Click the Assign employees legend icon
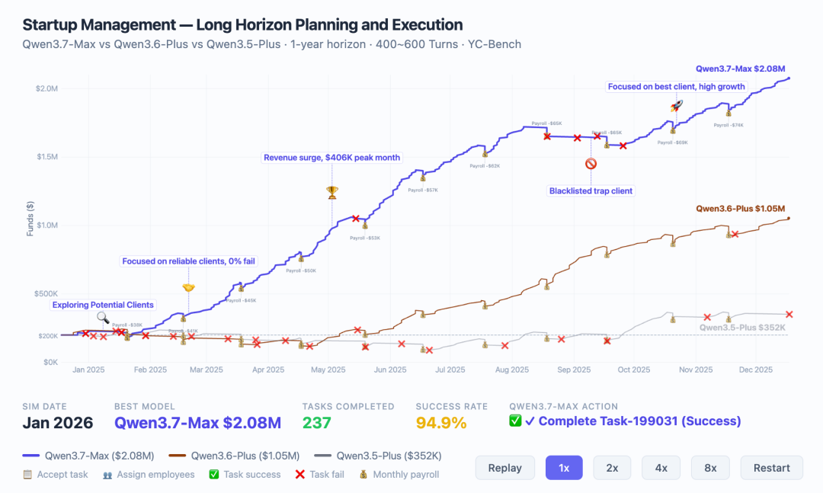The height and width of the screenshot is (493, 823). pos(107,475)
